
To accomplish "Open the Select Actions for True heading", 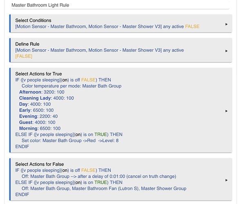I will [38, 74].
